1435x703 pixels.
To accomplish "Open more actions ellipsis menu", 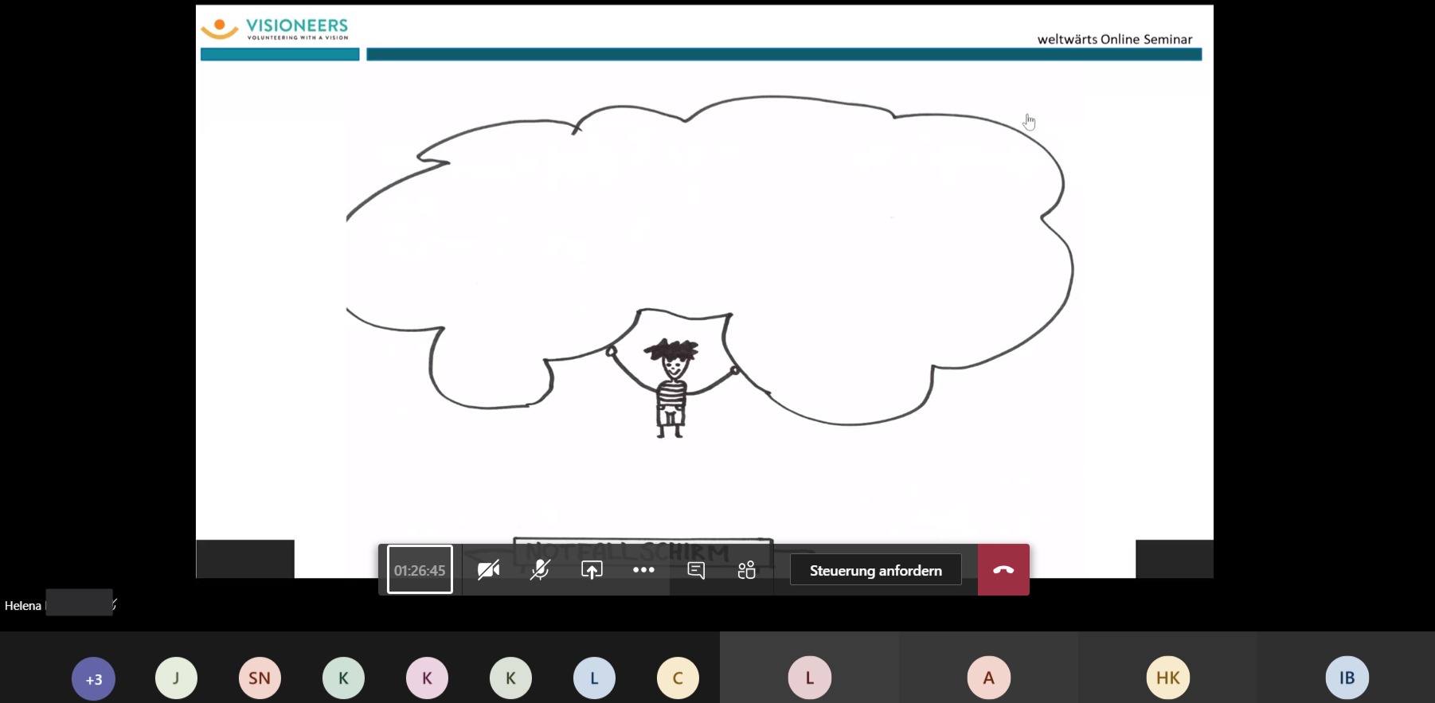I will 643,570.
